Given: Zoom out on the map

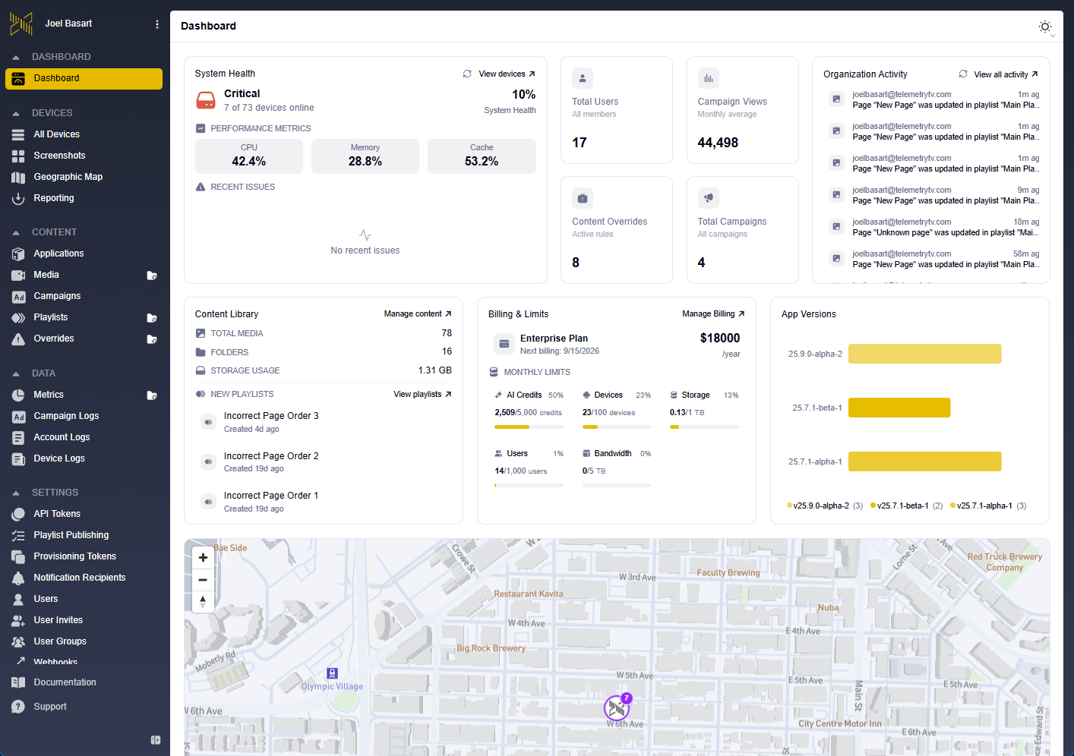Looking at the screenshot, I should [x=203, y=580].
